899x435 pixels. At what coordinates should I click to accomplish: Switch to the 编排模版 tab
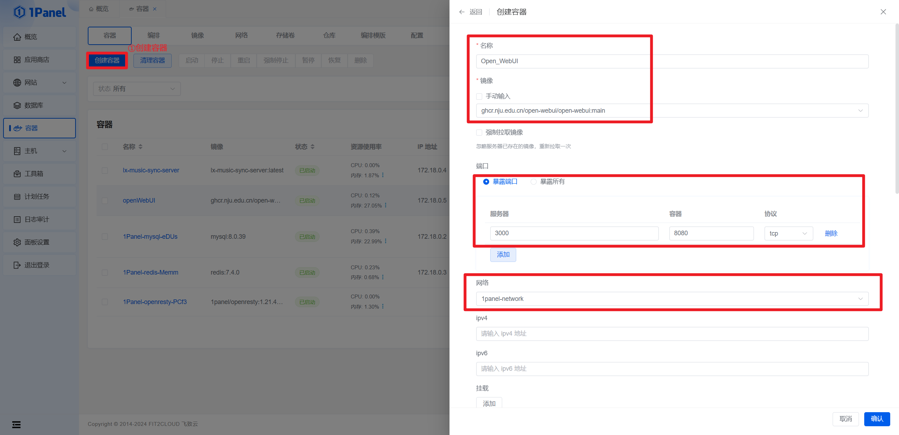point(373,35)
